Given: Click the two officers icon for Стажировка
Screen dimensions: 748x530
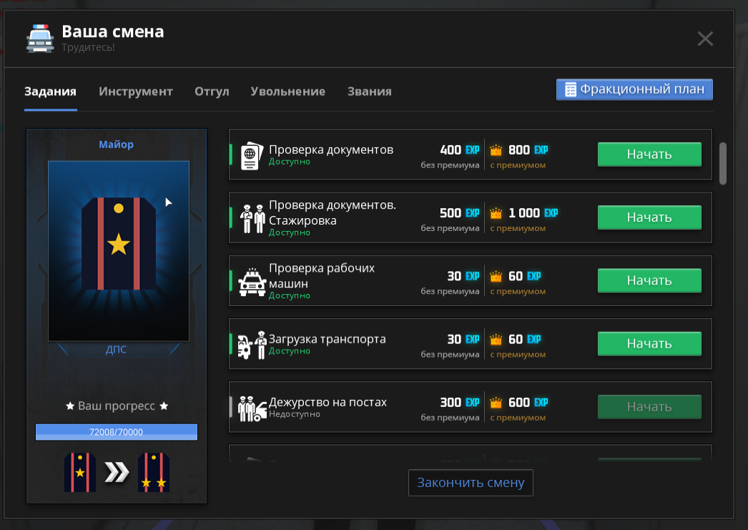Looking at the screenshot, I should pyautogui.click(x=252, y=218).
